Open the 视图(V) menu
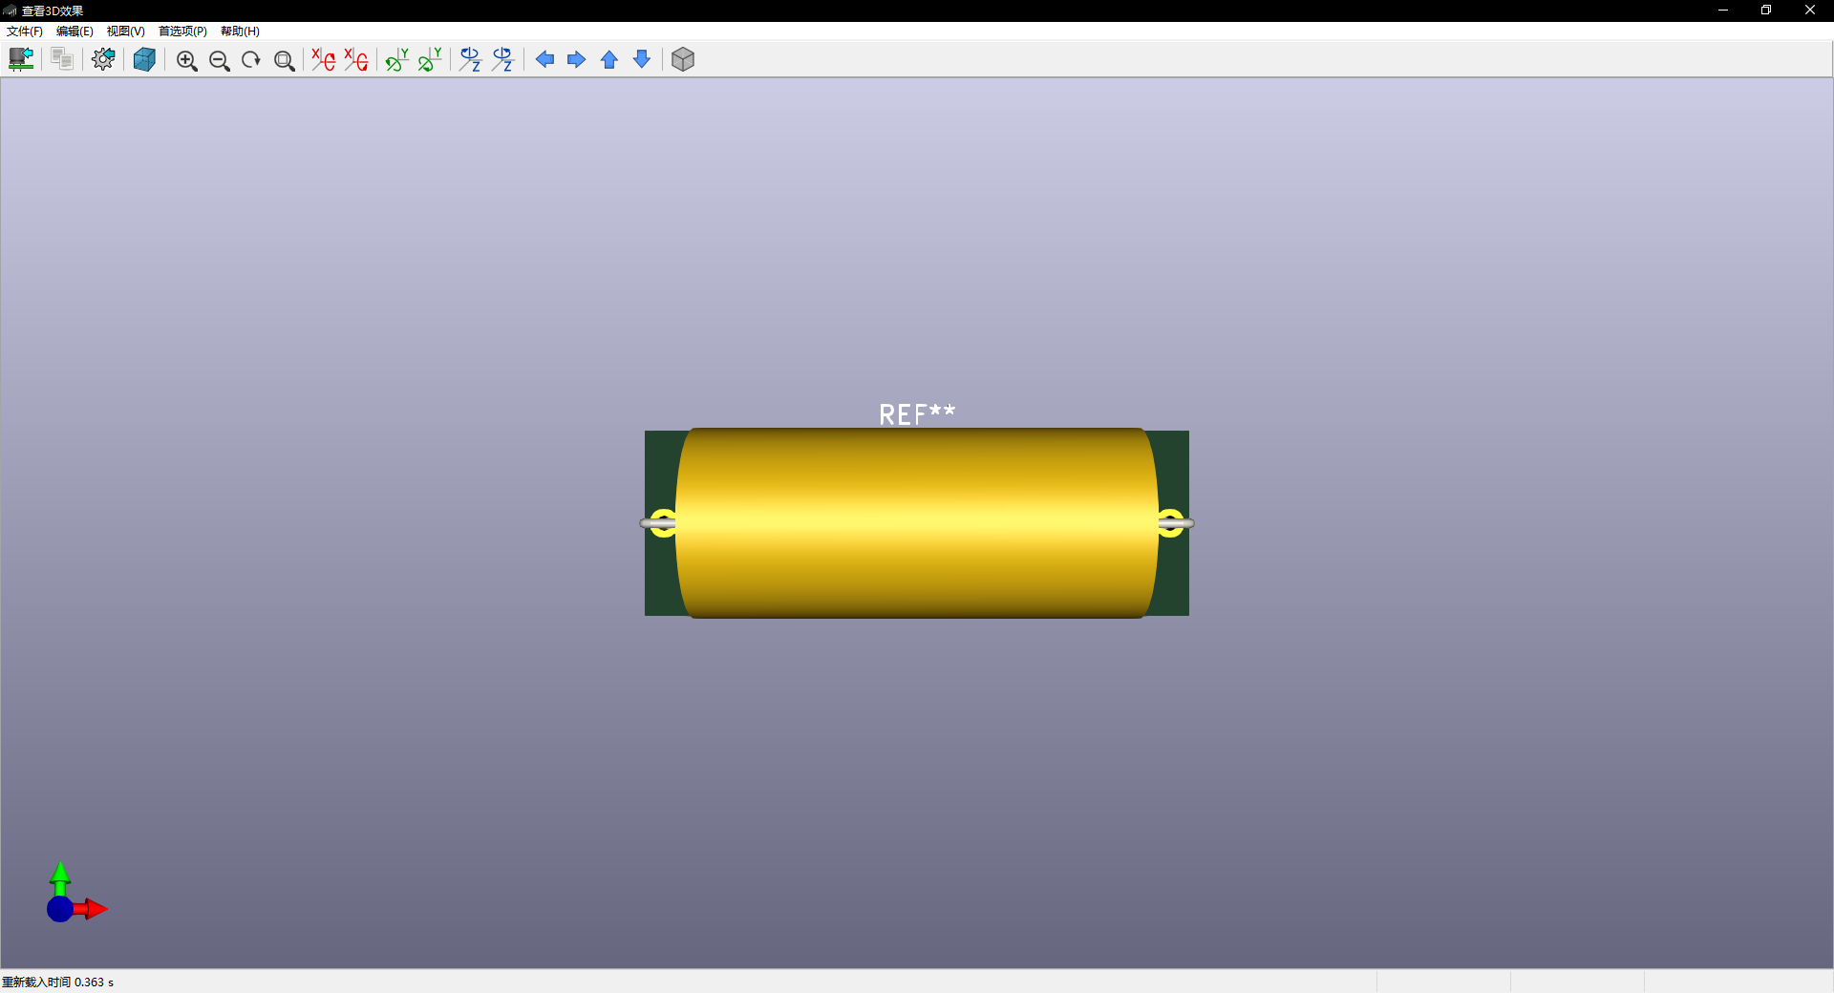This screenshot has height=993, width=1834. point(125,32)
